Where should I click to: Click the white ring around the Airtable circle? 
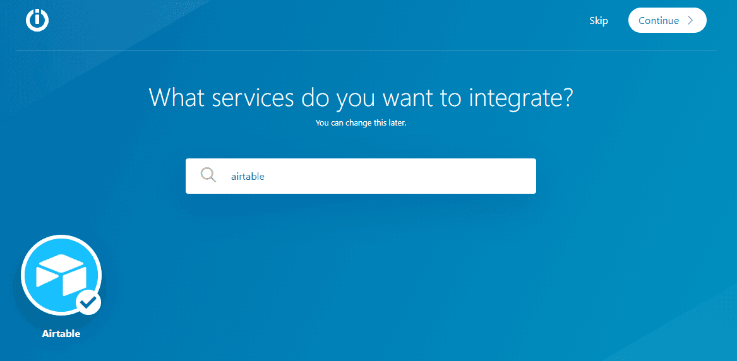(61, 238)
